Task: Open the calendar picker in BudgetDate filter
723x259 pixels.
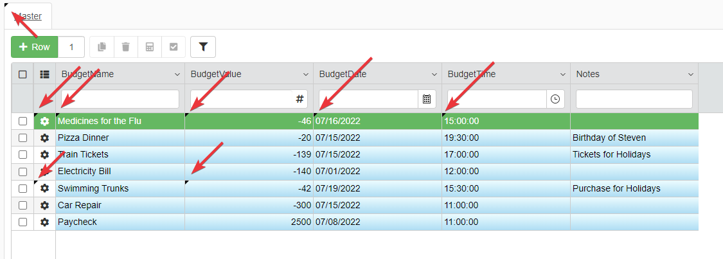Action: coord(426,99)
